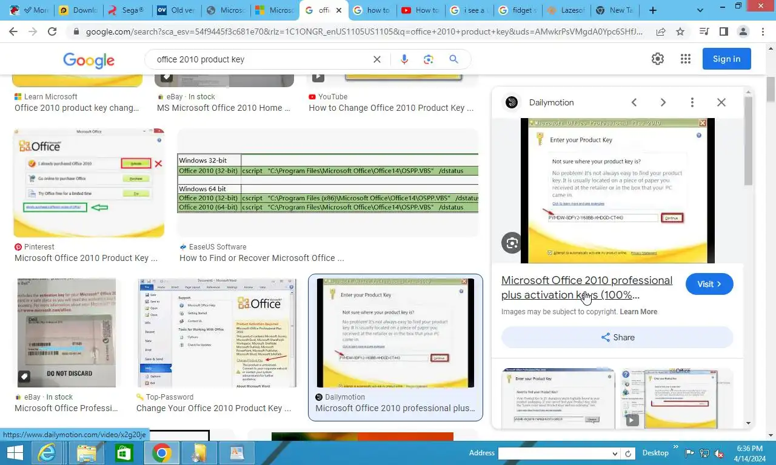The image size is (776, 465).
Task: Open File Explorer from taskbar
Action: pyautogui.click(x=86, y=453)
